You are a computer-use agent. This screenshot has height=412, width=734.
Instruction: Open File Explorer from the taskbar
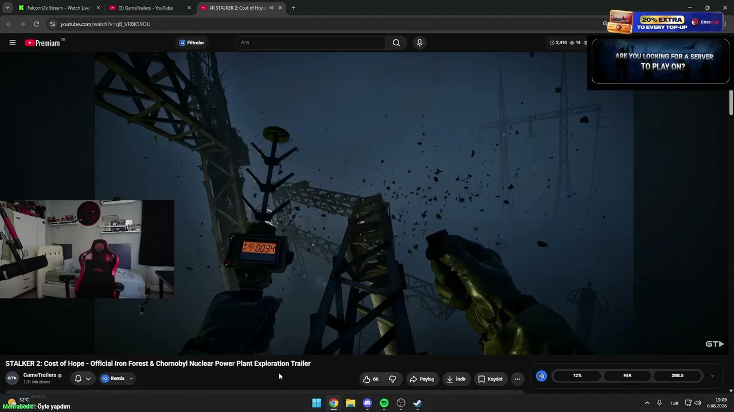click(x=350, y=403)
